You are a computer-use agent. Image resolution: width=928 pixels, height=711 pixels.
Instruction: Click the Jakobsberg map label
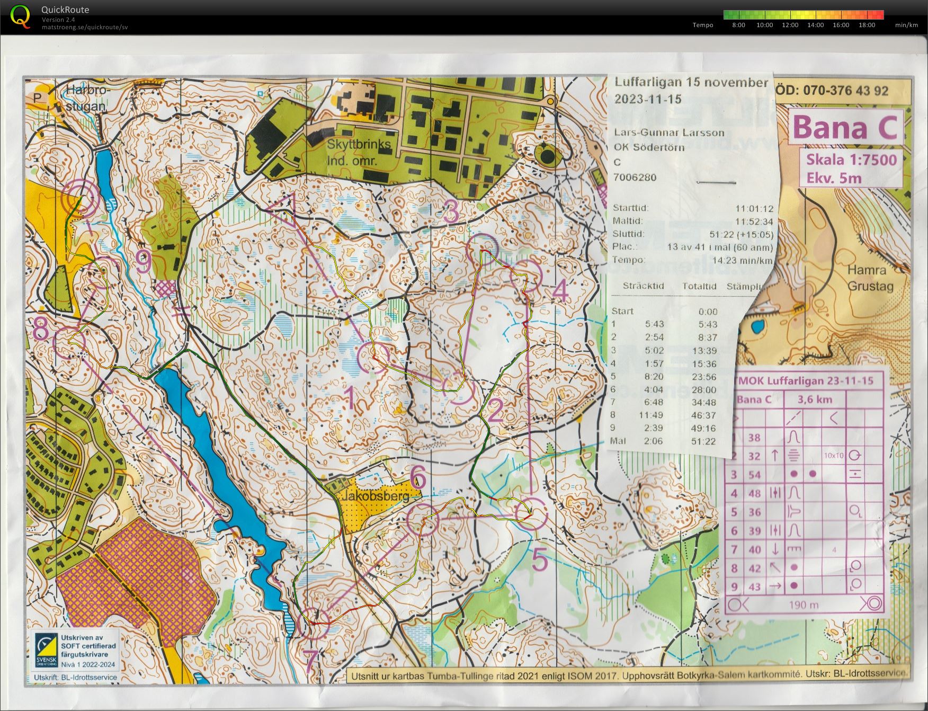(x=374, y=496)
